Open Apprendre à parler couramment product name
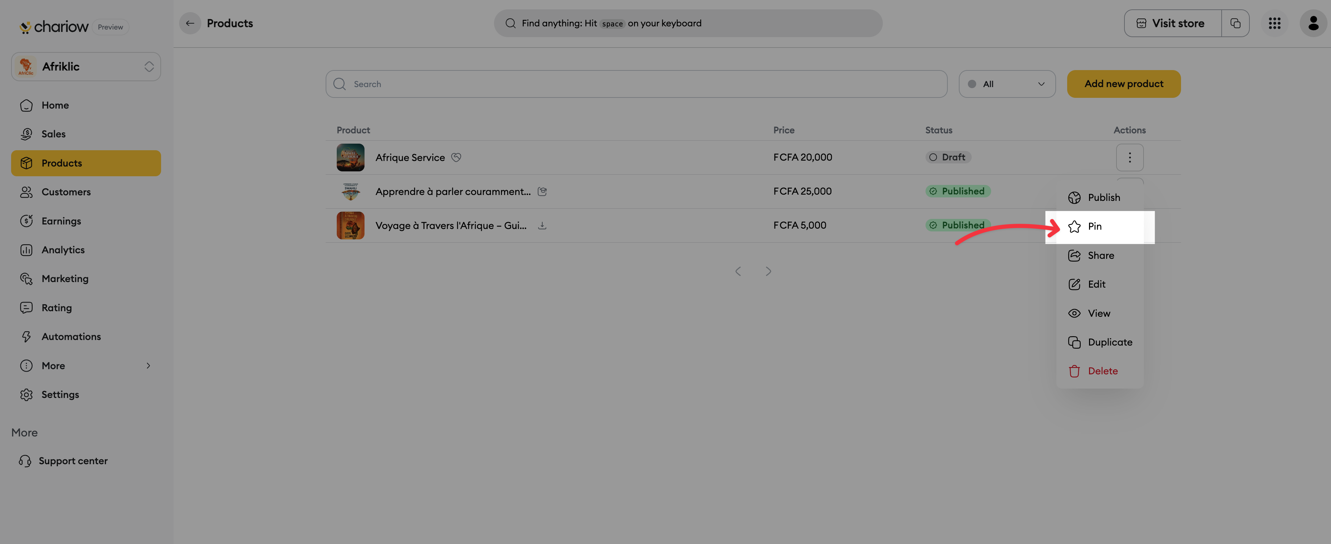1331x544 pixels. (x=453, y=192)
